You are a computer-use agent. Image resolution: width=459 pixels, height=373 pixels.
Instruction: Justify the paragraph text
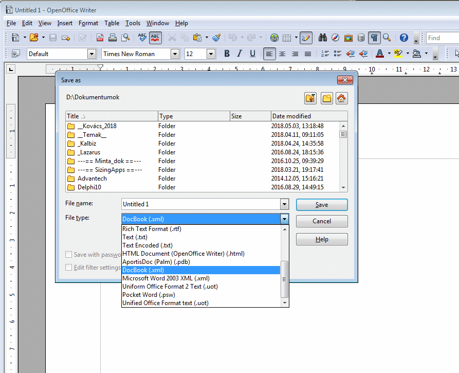pyautogui.click(x=308, y=54)
